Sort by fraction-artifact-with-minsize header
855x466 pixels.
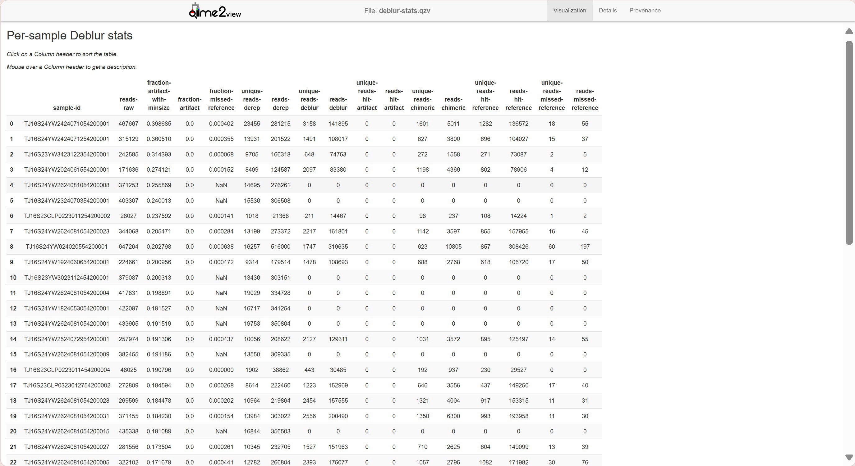(159, 95)
